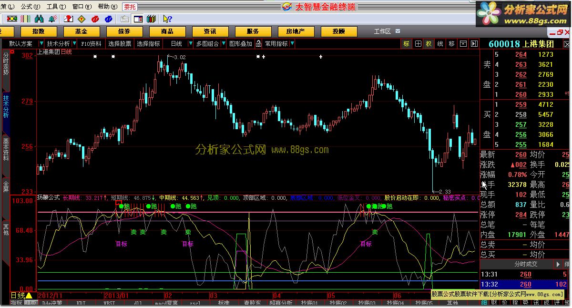This screenshot has height=308, width=572.
Task: Toggle the 标 chart marker button
Action: (x=407, y=43)
